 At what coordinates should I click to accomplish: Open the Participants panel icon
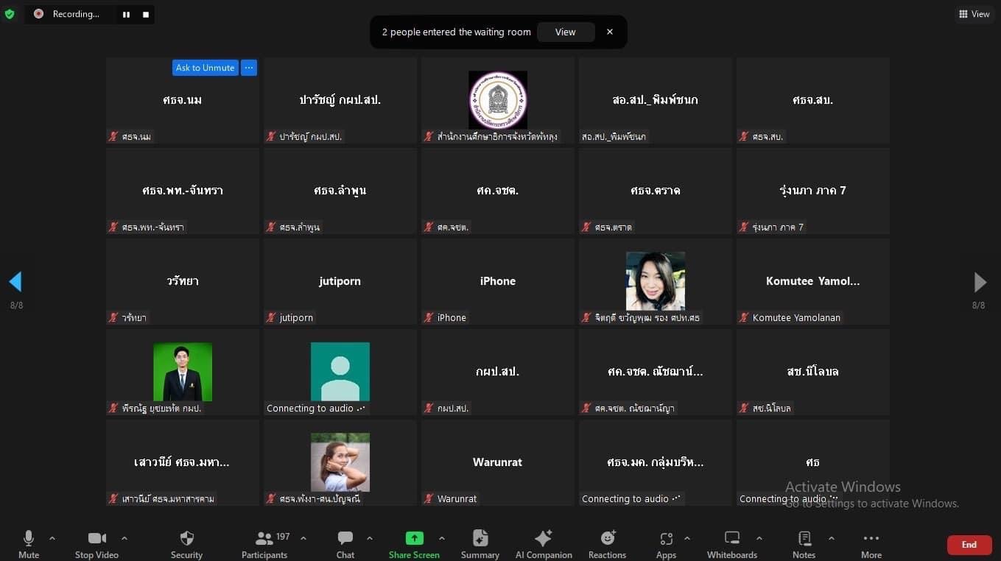click(x=264, y=538)
